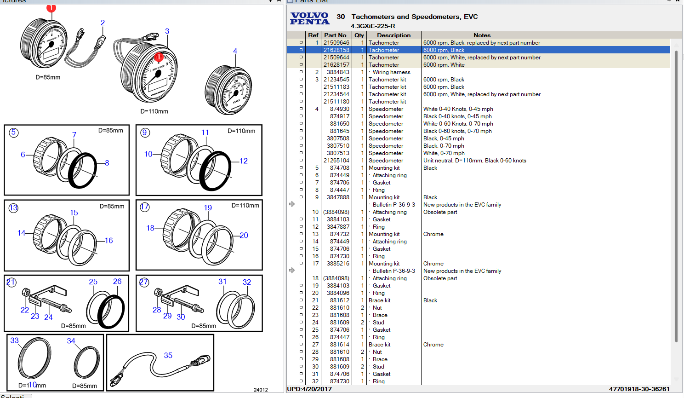Select callout 3 on the 110mm tachometer

167,31
